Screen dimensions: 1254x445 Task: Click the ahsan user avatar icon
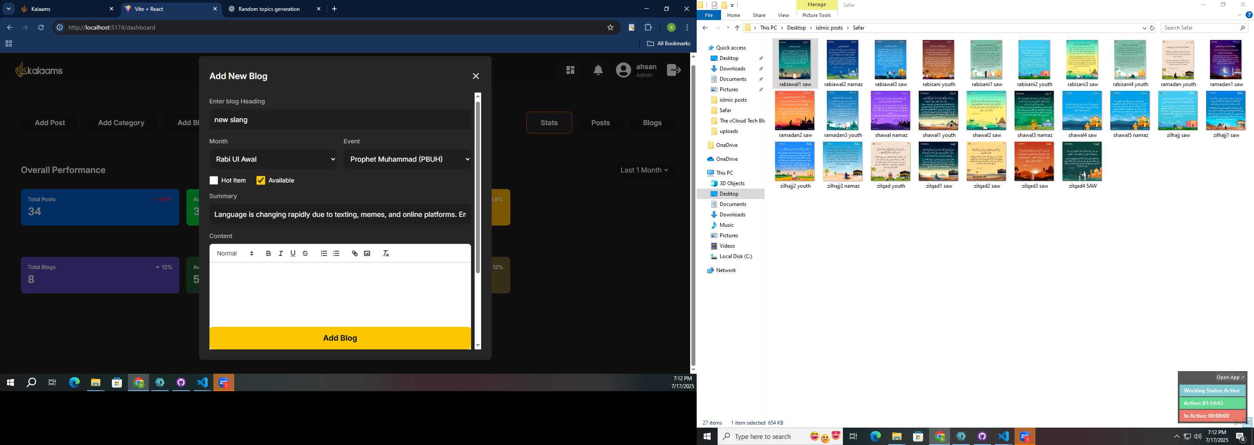623,71
